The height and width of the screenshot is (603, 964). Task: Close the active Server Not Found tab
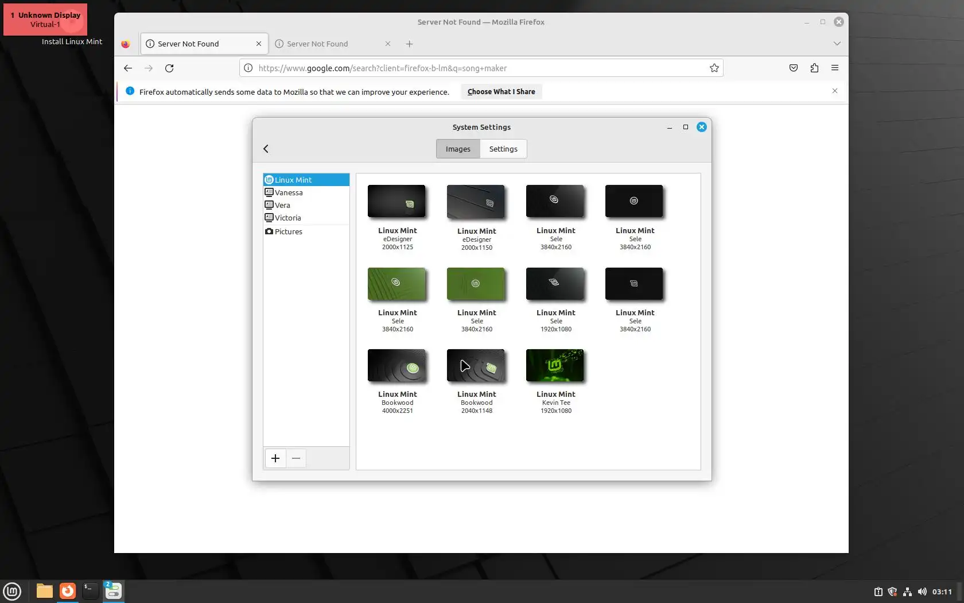pos(259,44)
